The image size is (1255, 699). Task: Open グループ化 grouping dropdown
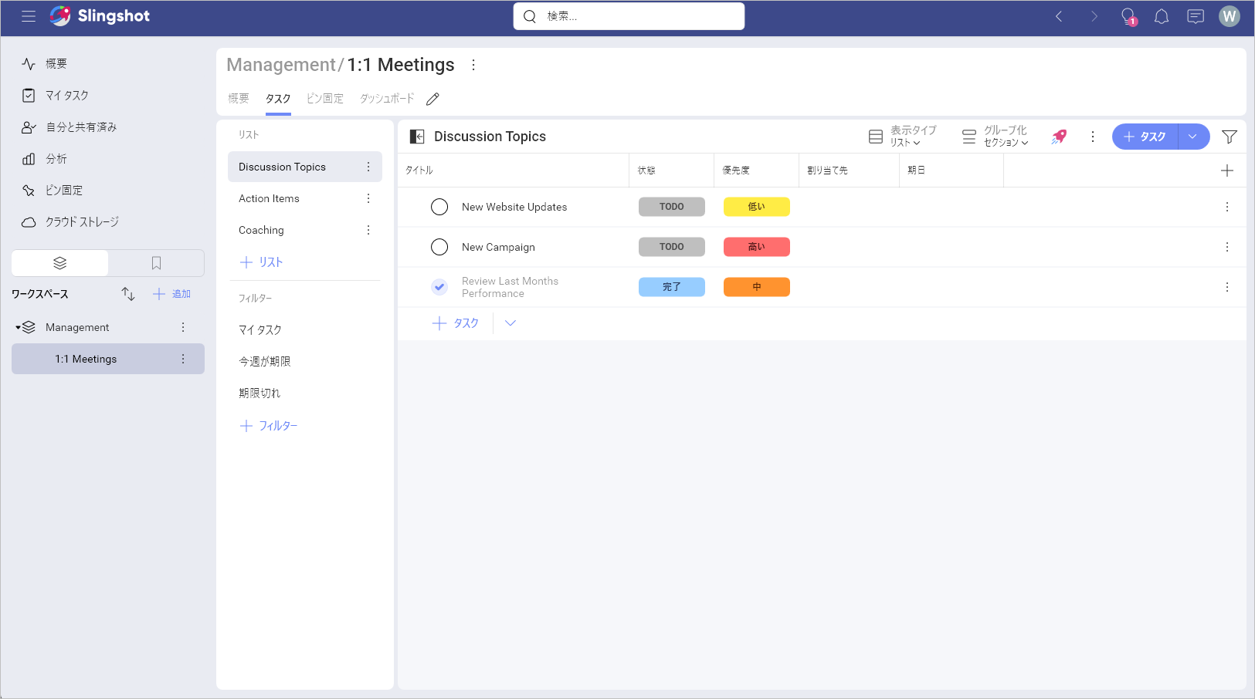(996, 137)
